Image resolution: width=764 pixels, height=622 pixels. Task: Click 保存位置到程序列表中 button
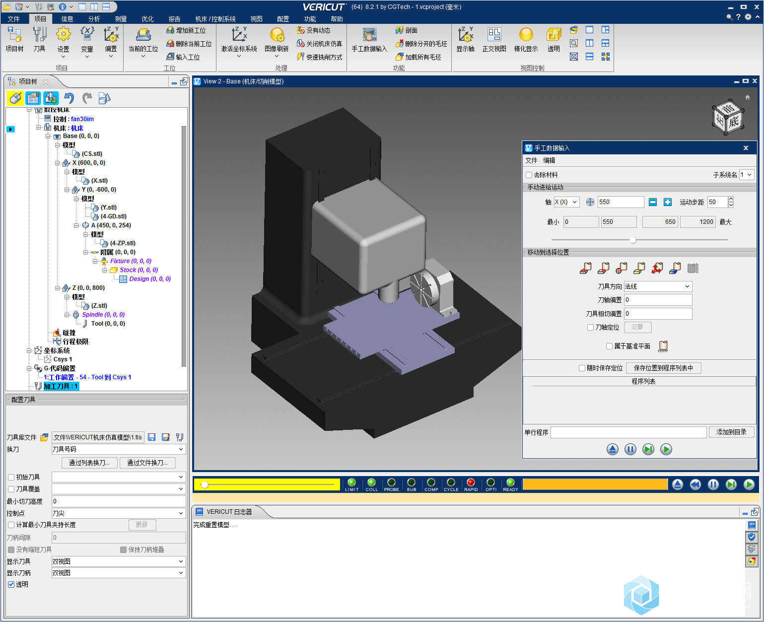click(663, 368)
